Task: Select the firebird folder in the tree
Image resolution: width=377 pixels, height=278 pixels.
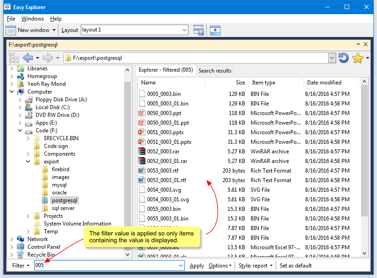Action: coord(61,169)
